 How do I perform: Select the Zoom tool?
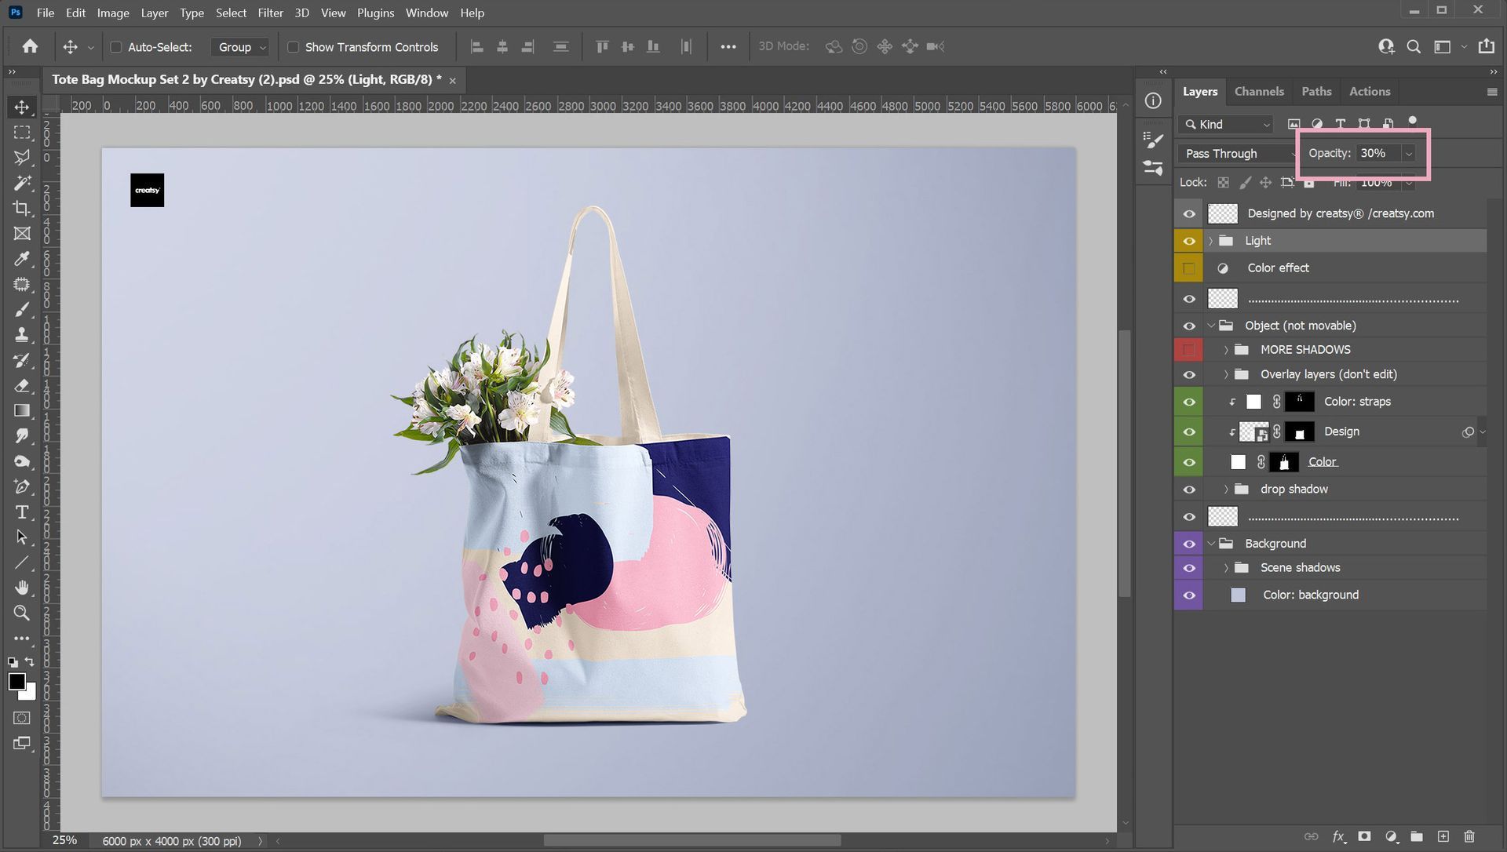coord(22,613)
